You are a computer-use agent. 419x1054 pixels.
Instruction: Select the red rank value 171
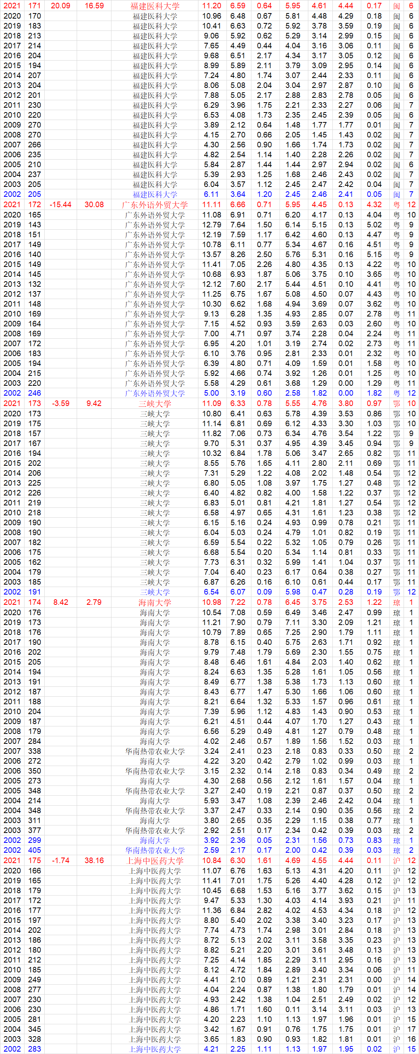[35, 6]
